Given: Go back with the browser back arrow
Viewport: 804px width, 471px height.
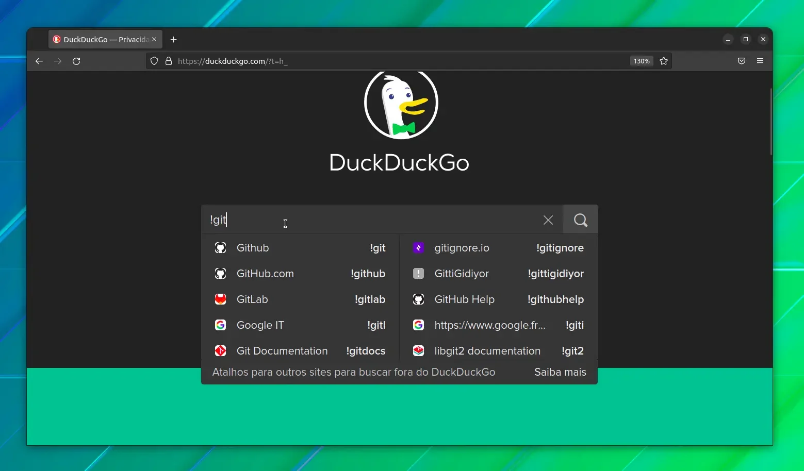Looking at the screenshot, I should click(x=39, y=61).
